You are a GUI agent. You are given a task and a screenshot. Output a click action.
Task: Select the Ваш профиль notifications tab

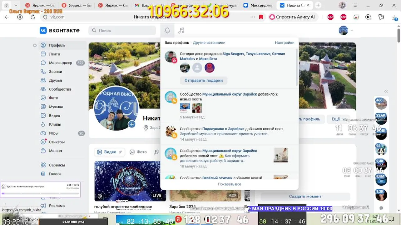tap(177, 43)
